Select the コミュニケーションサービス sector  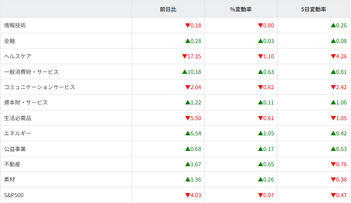click(39, 87)
